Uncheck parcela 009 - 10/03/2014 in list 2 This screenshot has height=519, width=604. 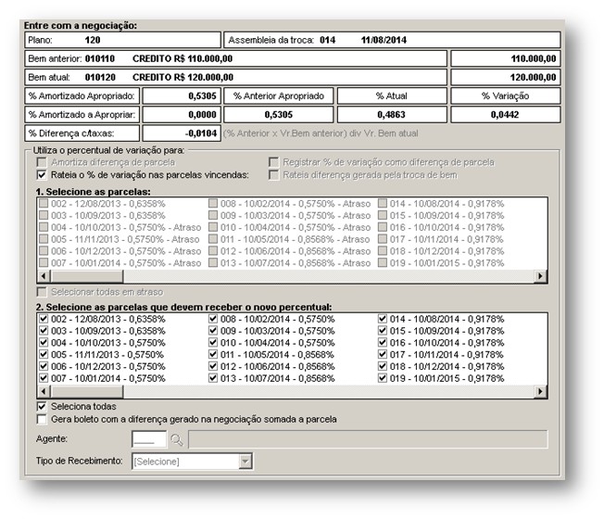coord(213,331)
